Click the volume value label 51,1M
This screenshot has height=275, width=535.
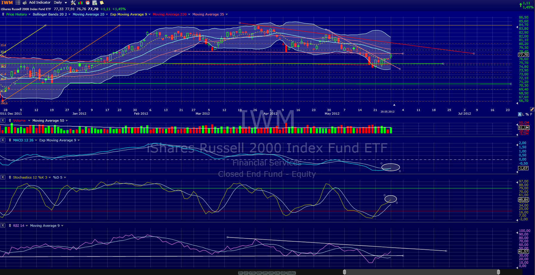point(523,128)
